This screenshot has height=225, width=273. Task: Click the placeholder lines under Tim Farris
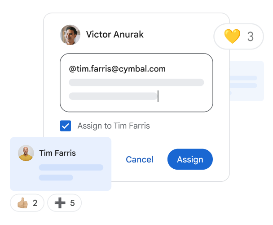[x=71, y=172]
